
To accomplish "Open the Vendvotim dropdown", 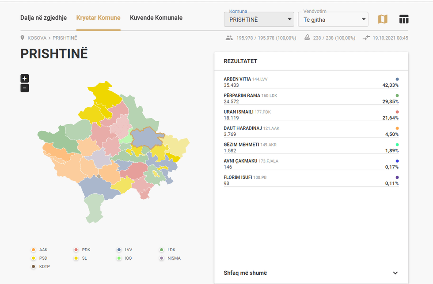I will (x=333, y=19).
